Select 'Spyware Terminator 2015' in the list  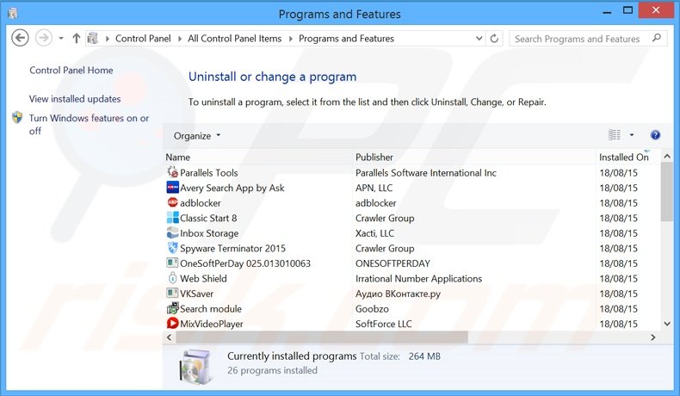pyautogui.click(x=233, y=249)
